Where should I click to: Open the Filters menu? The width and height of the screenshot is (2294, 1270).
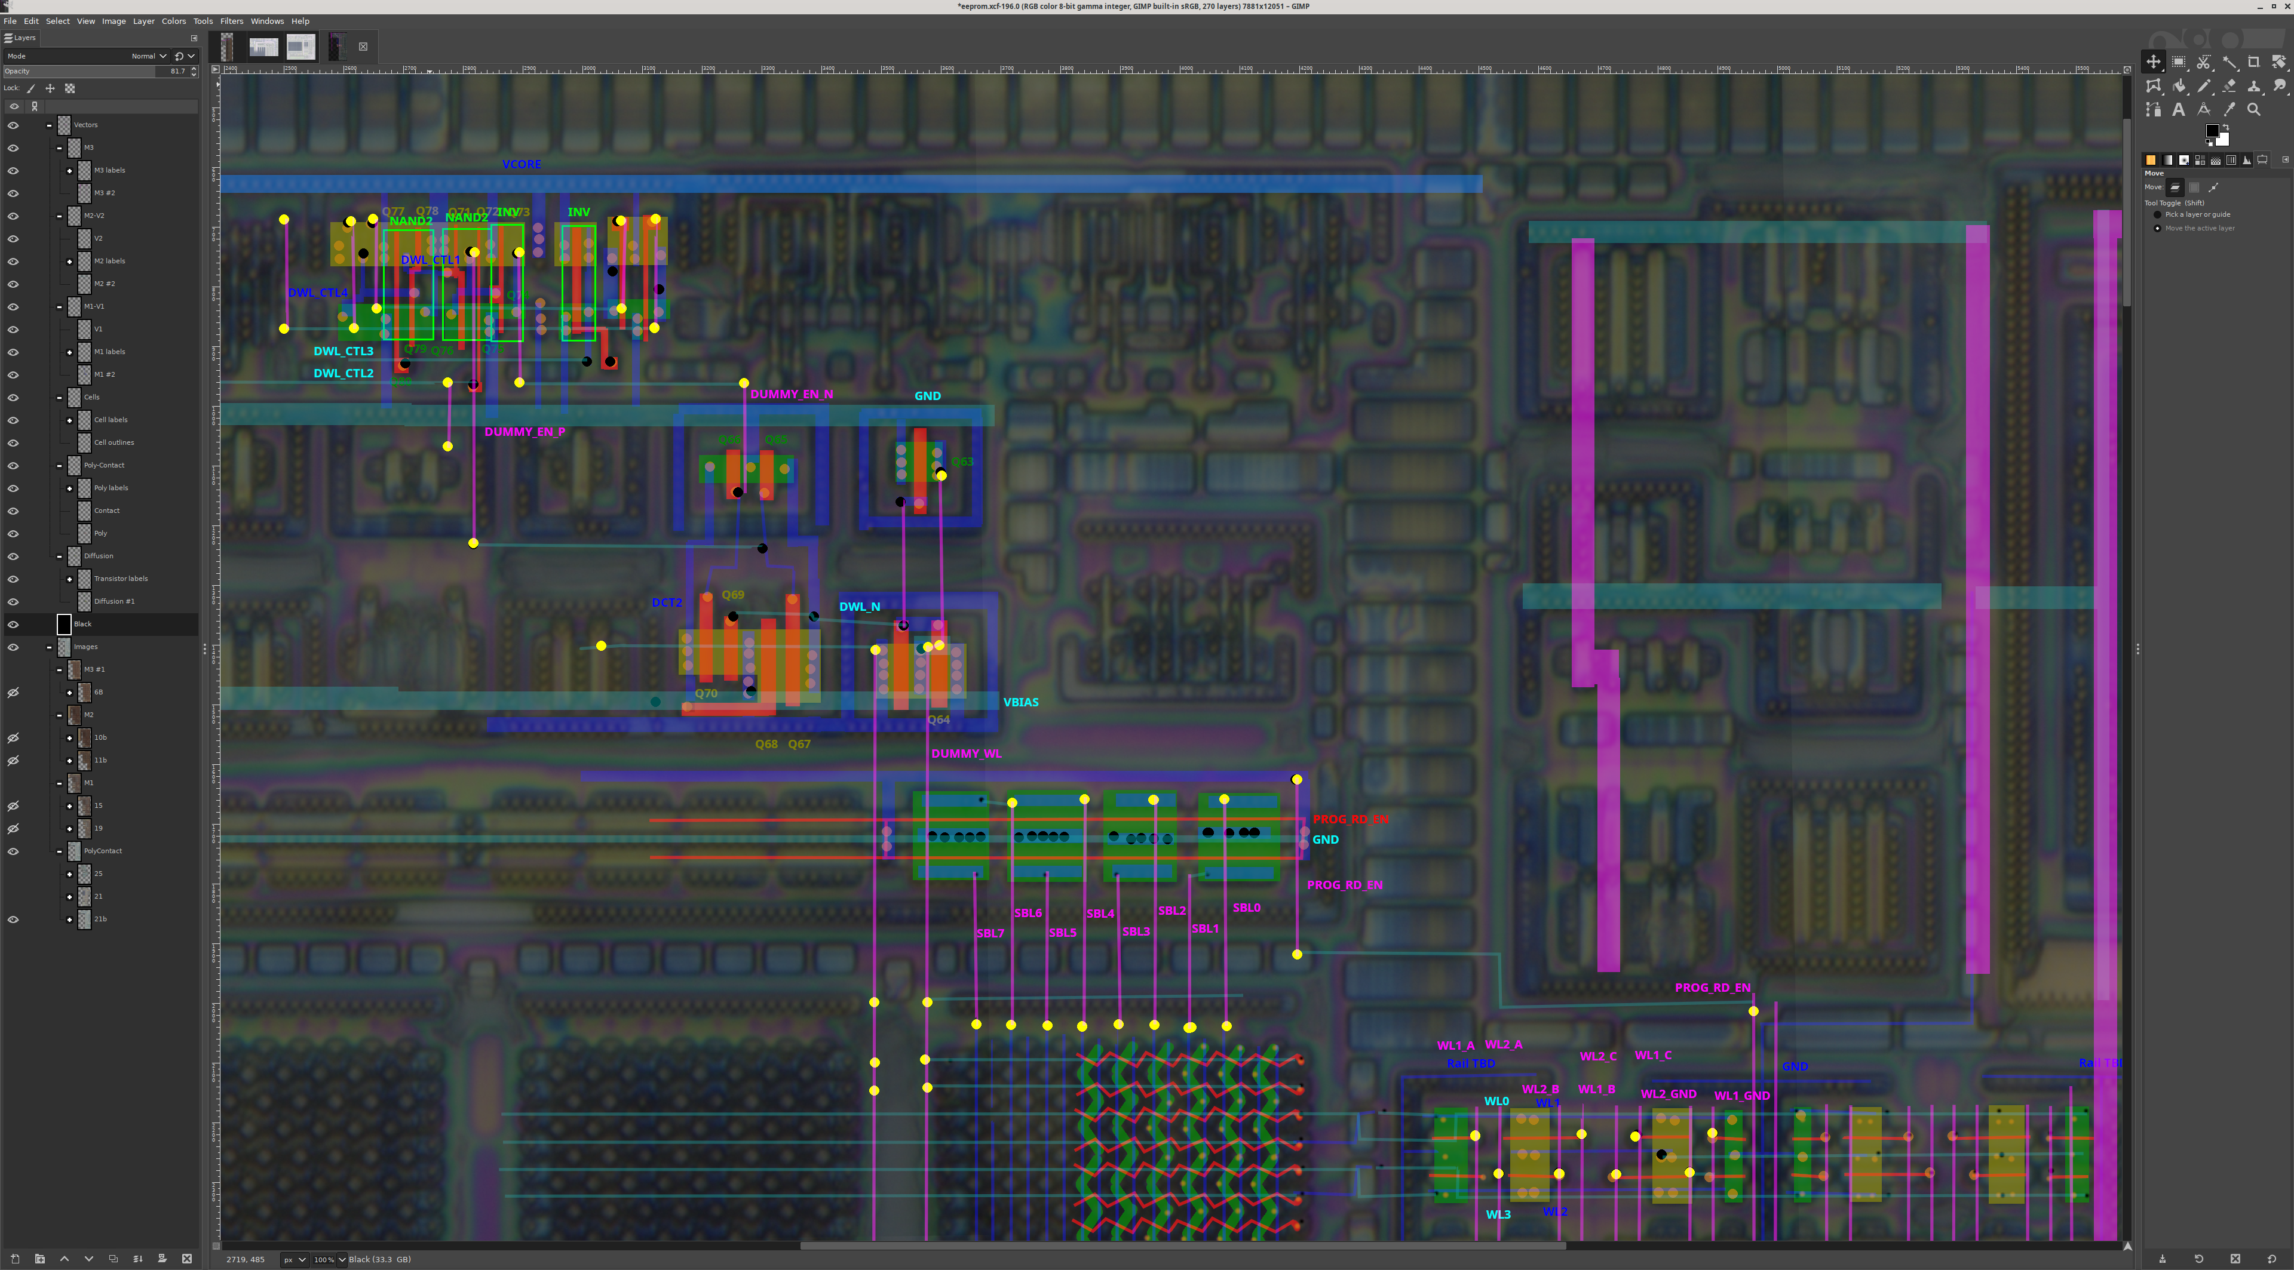coord(232,21)
